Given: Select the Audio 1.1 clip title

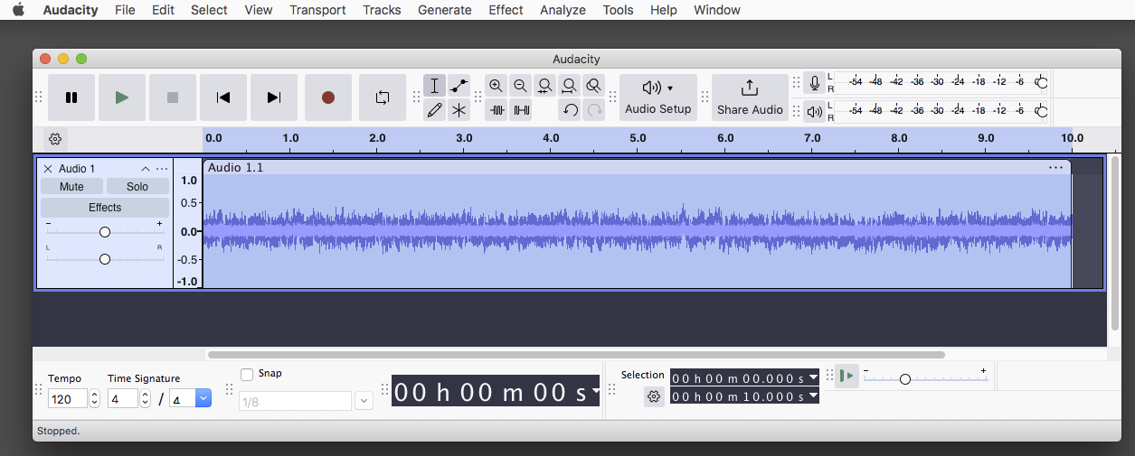Looking at the screenshot, I should point(236,168).
